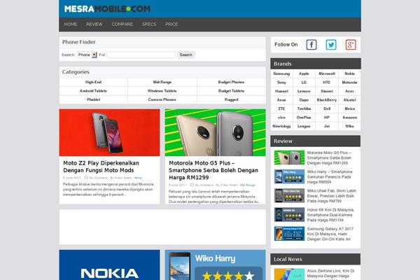This screenshot has height=280, width=420.
Task: Open Motorola Moto G5 Plus headline
Action: tap(213, 170)
